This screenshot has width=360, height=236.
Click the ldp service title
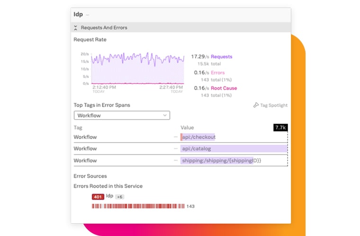point(78,14)
